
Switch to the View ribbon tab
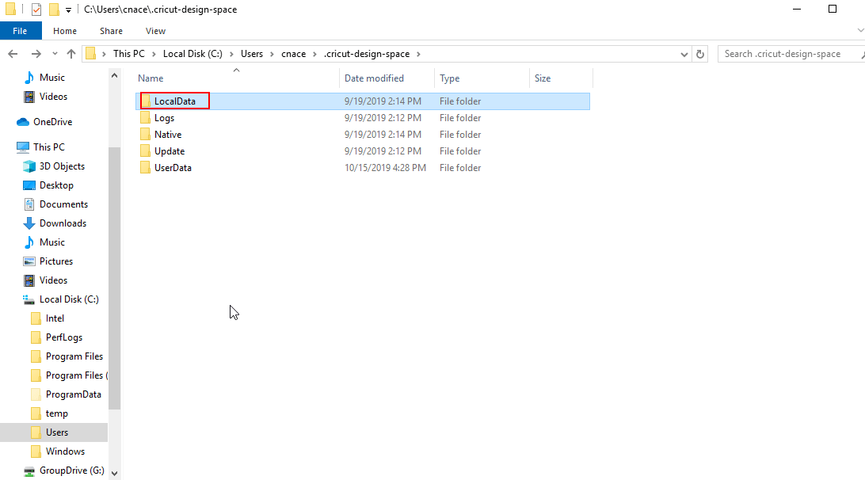coord(155,30)
